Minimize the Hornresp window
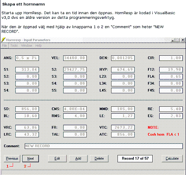The height and width of the screenshot is (175, 186). [x=173, y=40]
